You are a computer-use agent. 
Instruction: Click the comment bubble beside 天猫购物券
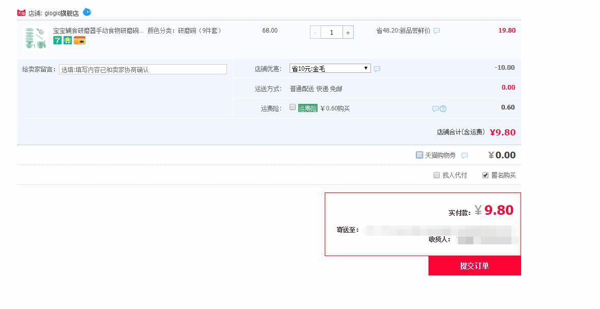[x=464, y=155]
